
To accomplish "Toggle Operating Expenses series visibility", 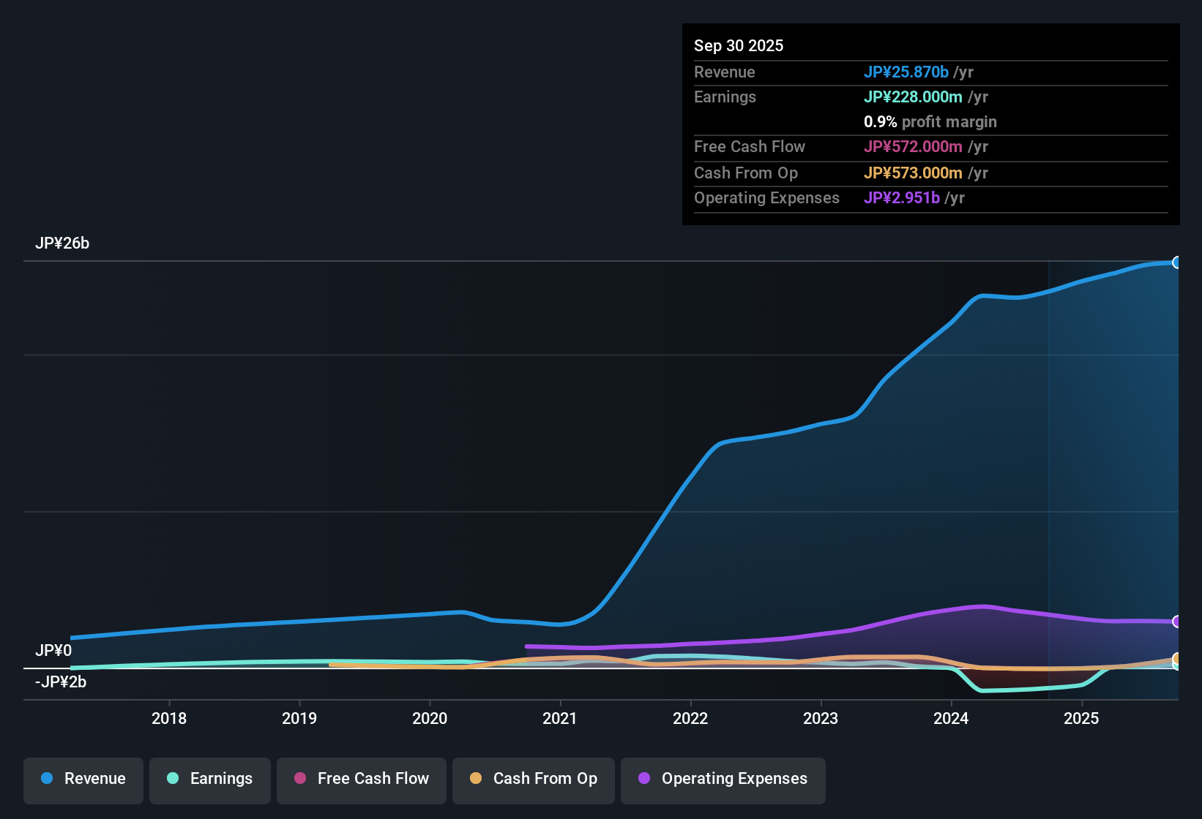I will point(723,779).
